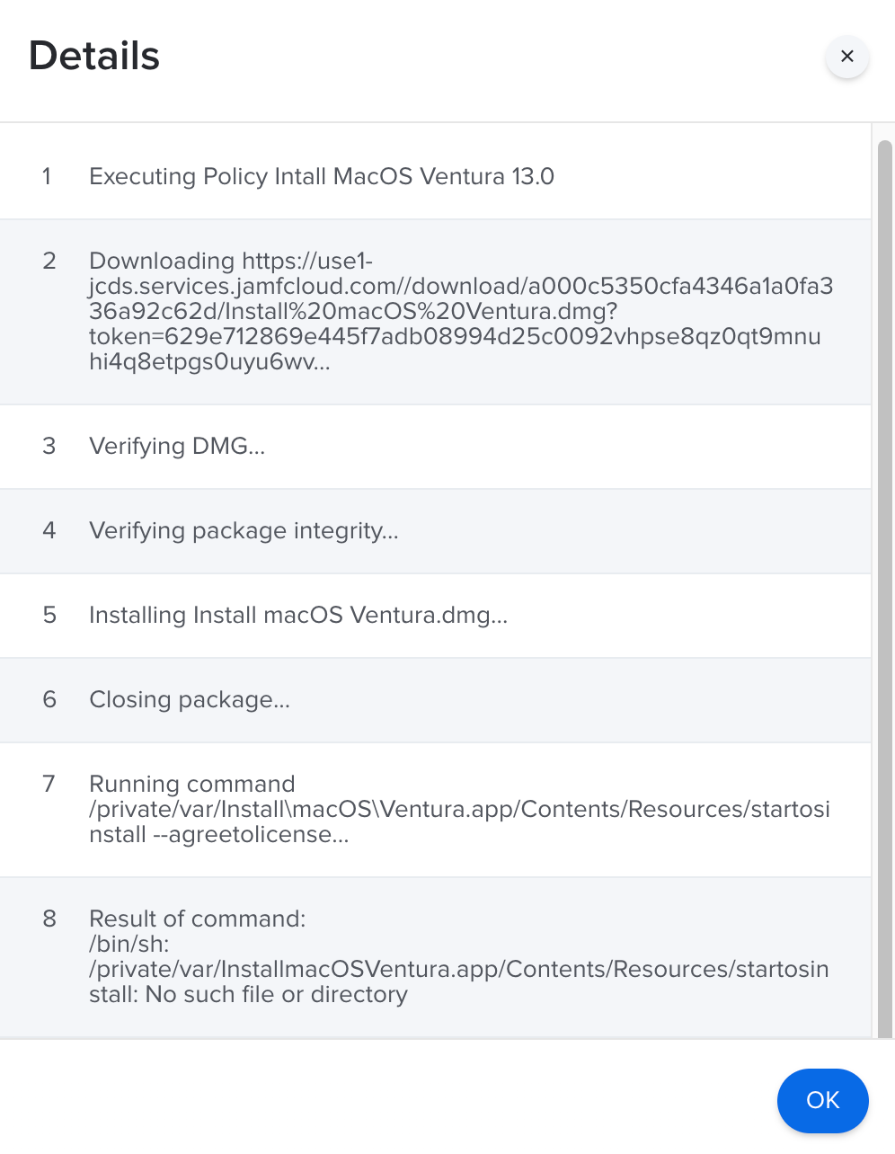This screenshot has width=895, height=1154.
Task: Click the Details dialog heading
Action: pyautogui.click(x=94, y=56)
